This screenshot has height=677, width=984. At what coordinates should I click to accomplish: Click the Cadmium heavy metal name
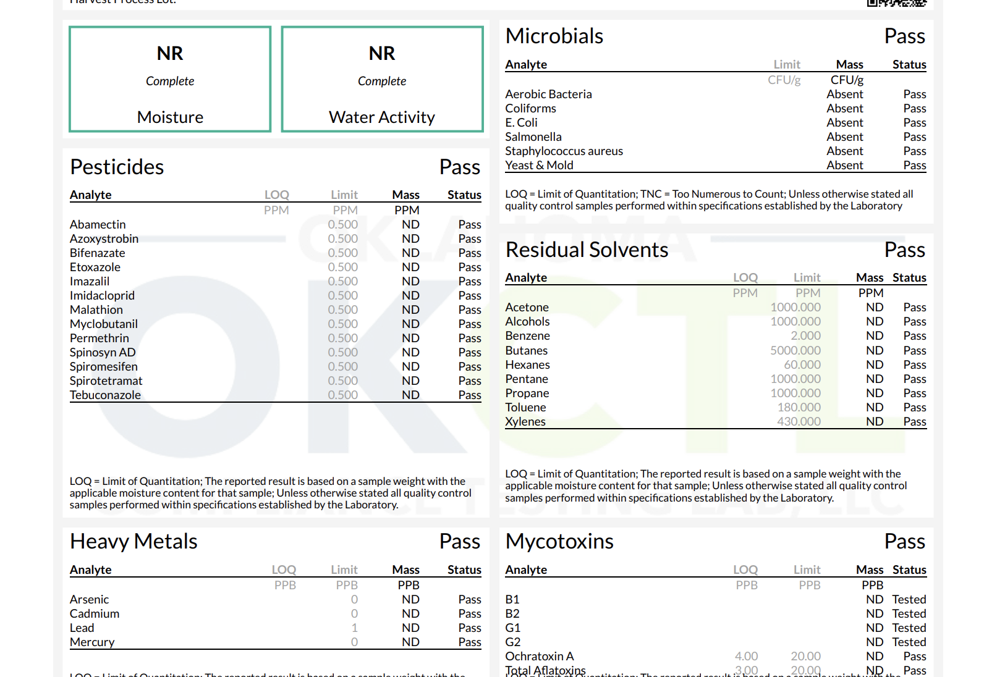(x=95, y=613)
